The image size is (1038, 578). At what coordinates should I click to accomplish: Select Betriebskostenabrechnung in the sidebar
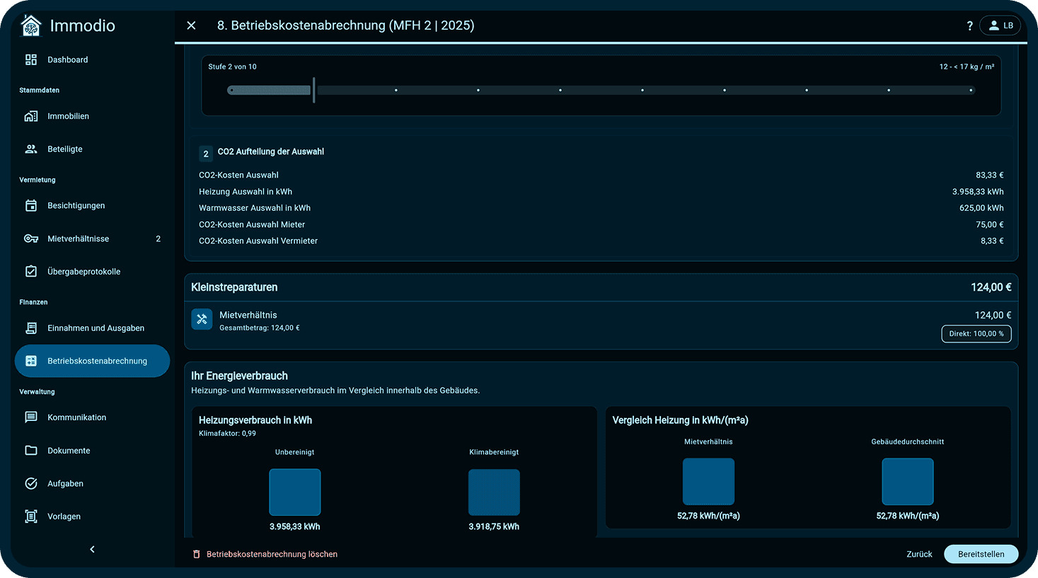pos(92,361)
